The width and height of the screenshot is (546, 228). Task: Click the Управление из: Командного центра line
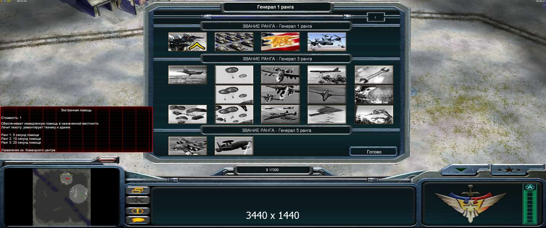coord(28,150)
